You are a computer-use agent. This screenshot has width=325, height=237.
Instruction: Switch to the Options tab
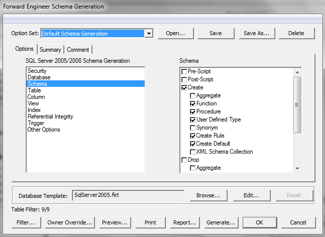[25, 49]
